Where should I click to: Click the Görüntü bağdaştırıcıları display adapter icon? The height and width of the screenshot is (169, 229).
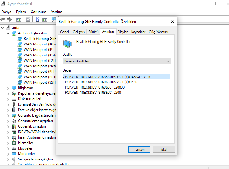click(x=14, y=115)
